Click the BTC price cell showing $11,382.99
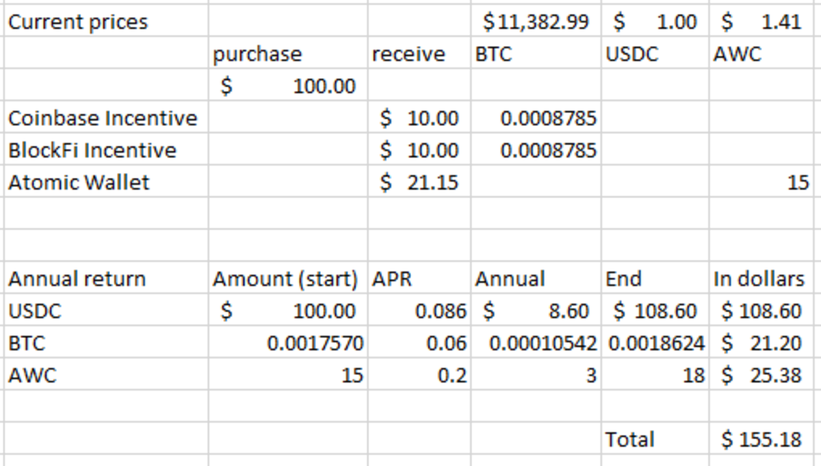The width and height of the screenshot is (821, 466). (x=535, y=22)
